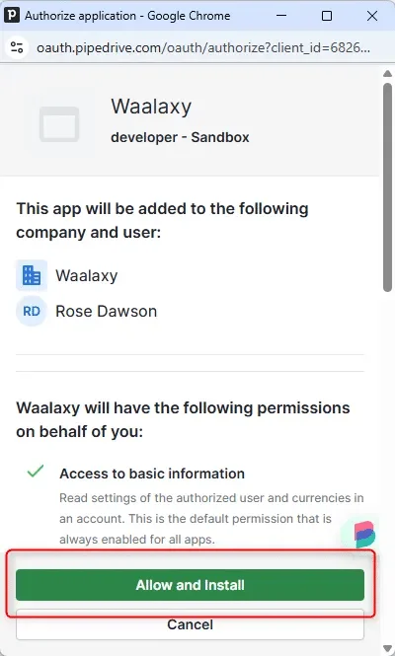Click the scrollbar up arrow

(x=387, y=74)
